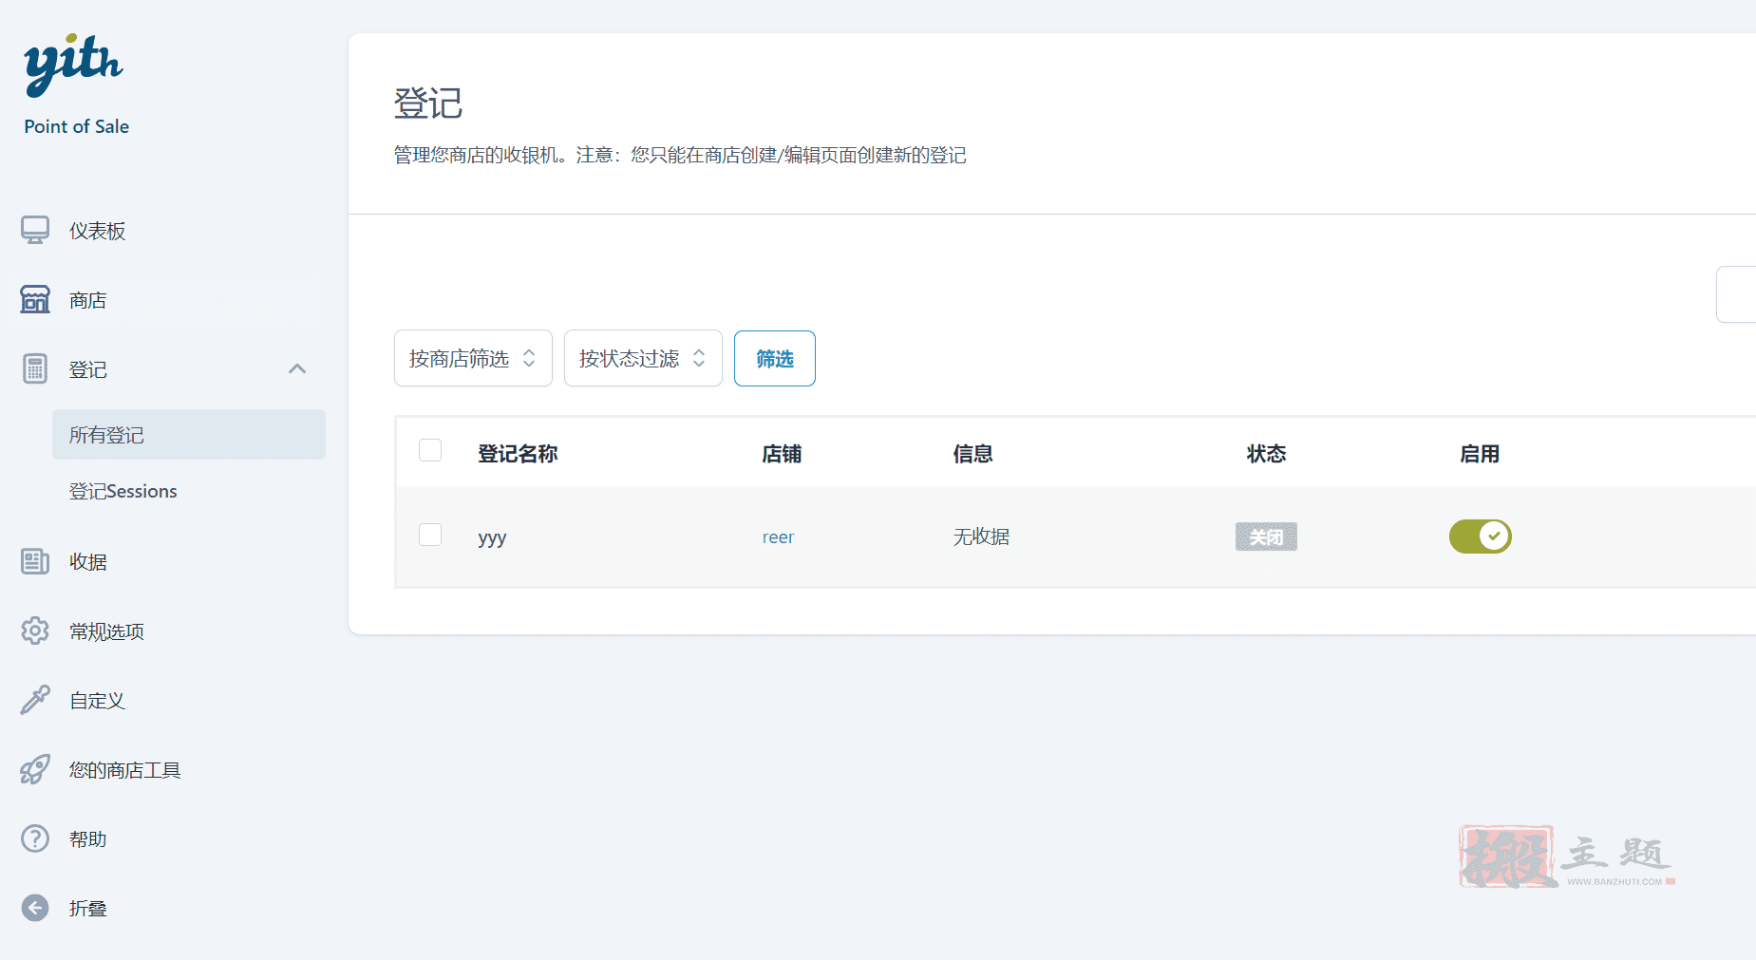Open the 按状态过滤 dropdown
1756x960 pixels.
[643, 358]
